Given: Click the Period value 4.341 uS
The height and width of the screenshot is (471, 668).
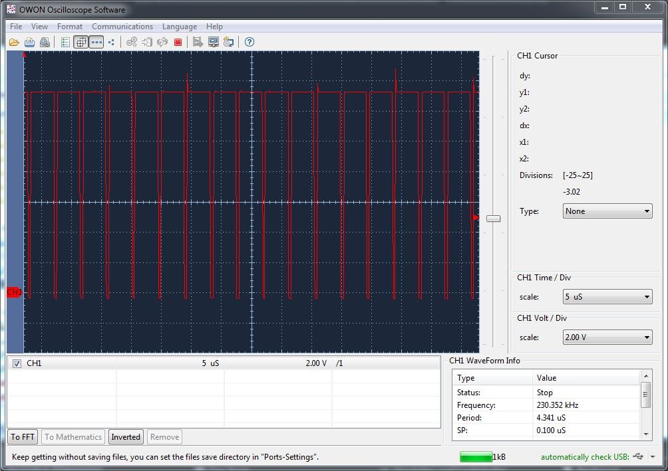Looking at the screenshot, I should [x=551, y=418].
